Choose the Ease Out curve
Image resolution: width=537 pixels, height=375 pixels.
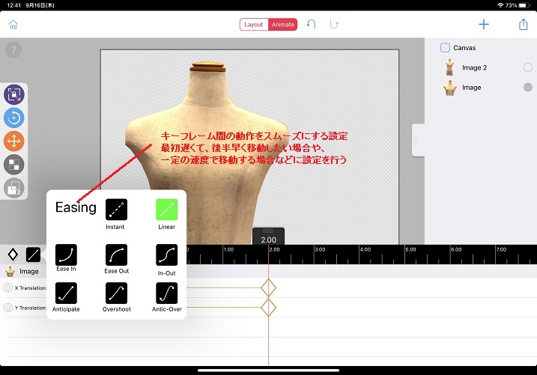pyautogui.click(x=116, y=254)
